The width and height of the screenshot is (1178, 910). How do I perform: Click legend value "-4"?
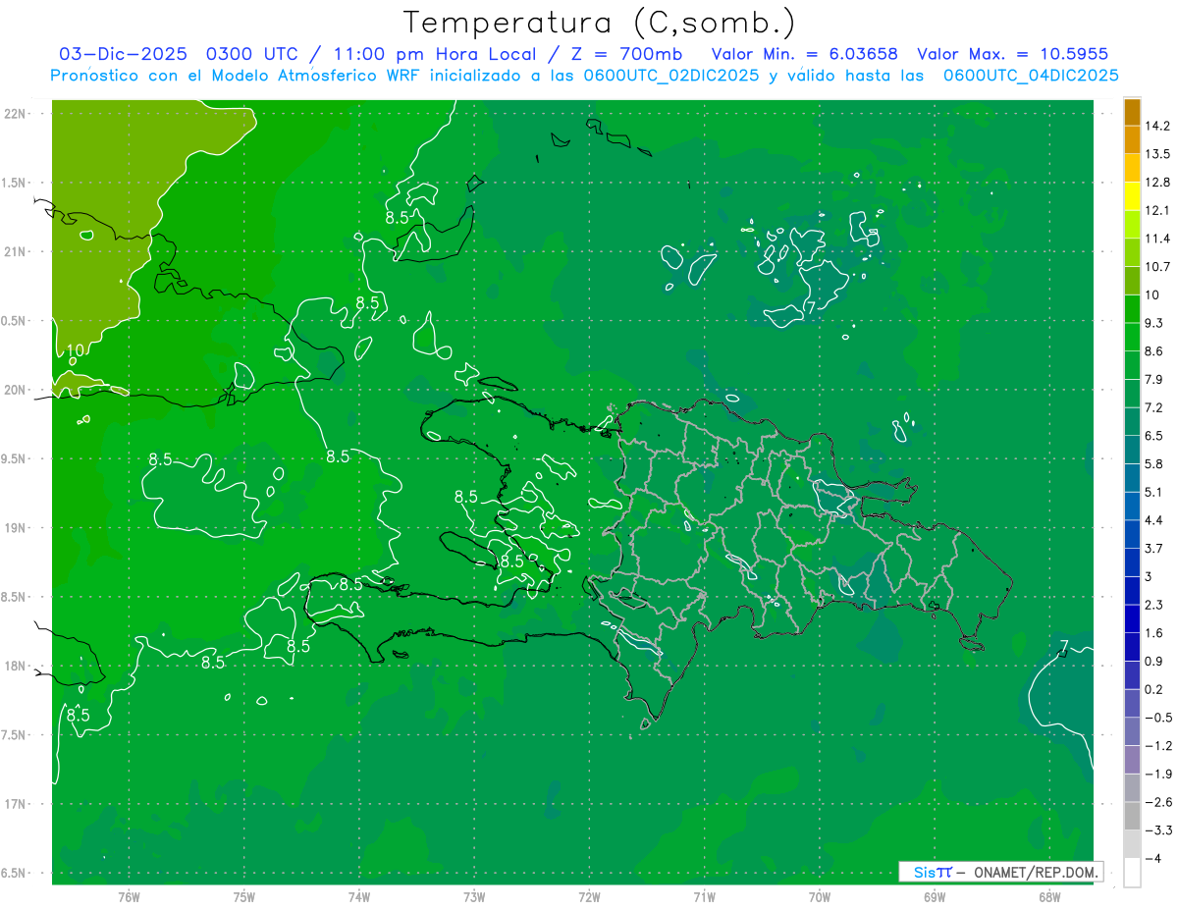1153,859
